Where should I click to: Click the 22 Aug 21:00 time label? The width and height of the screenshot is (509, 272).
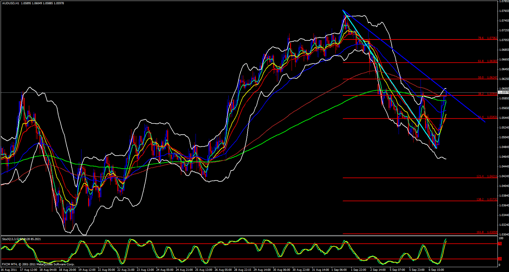point(126,270)
